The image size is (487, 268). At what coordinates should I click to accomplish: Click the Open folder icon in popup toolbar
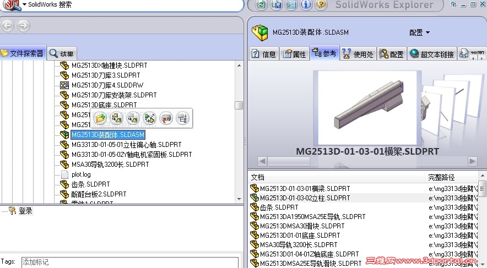point(100,118)
